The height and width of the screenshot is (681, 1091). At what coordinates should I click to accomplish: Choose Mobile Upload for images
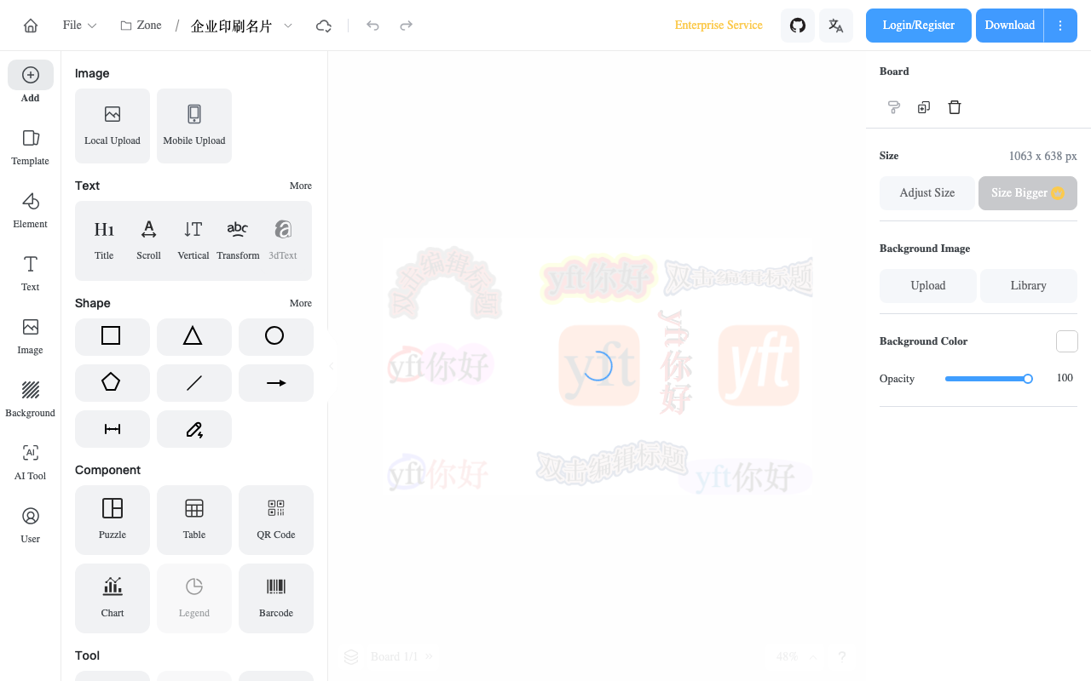tap(194, 126)
